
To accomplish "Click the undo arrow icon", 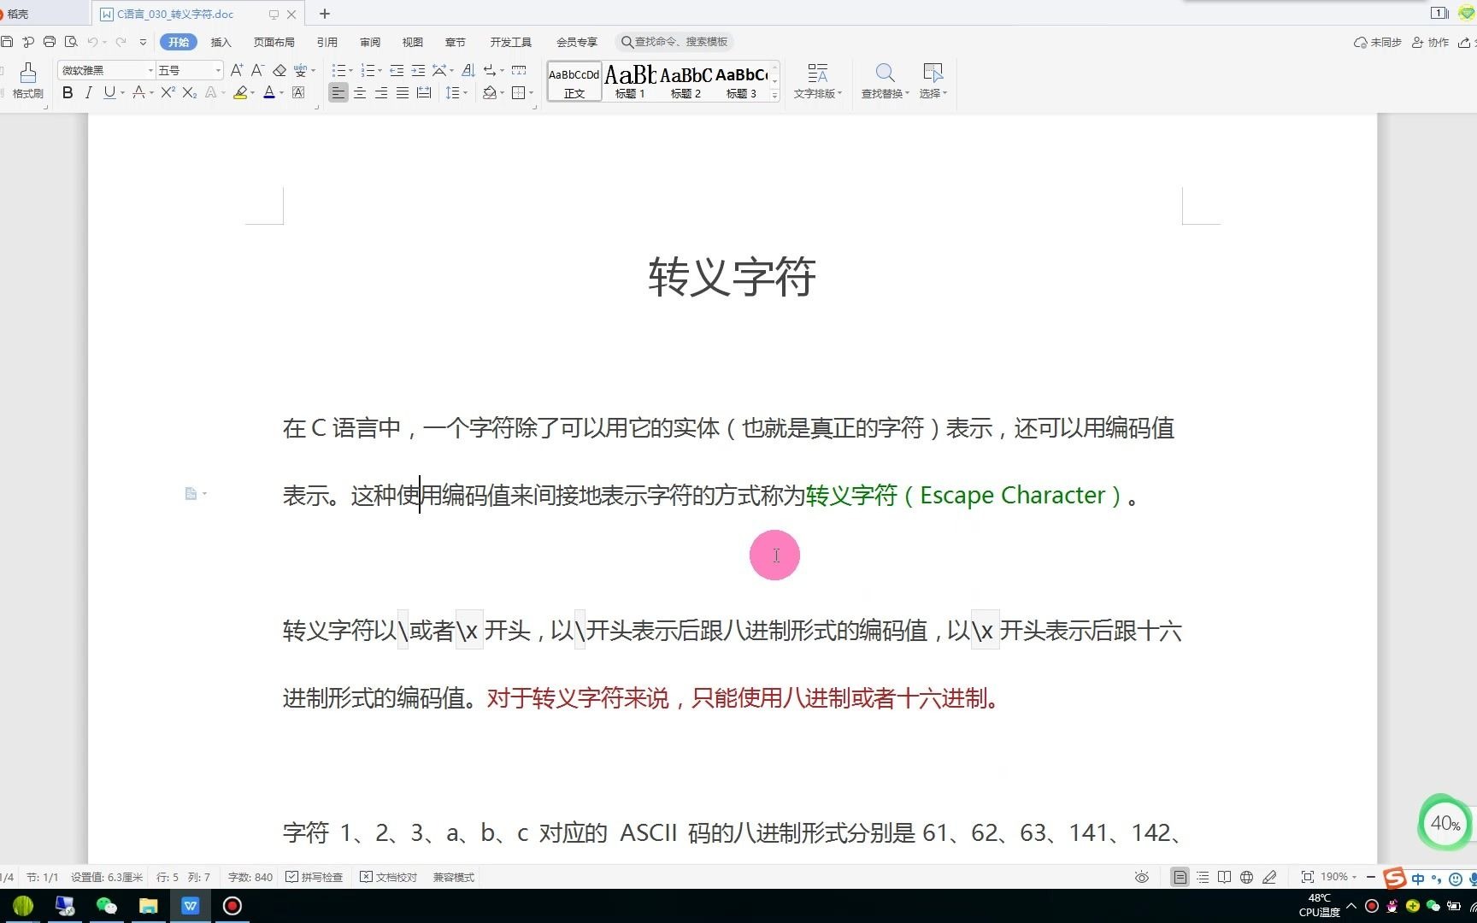I will (x=92, y=41).
